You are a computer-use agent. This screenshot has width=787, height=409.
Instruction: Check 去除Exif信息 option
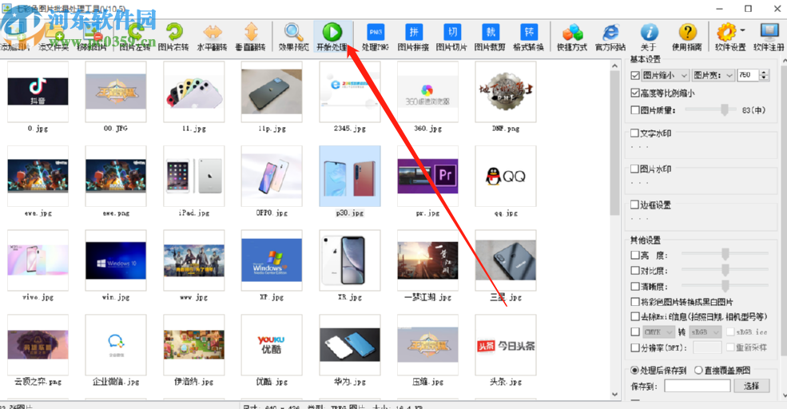pyautogui.click(x=635, y=316)
